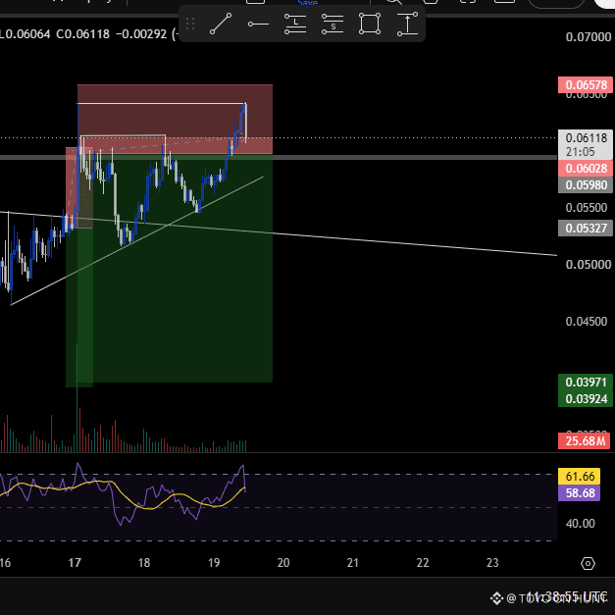Click the 0.05980 gray price label
The image size is (615, 615).
[586, 184]
